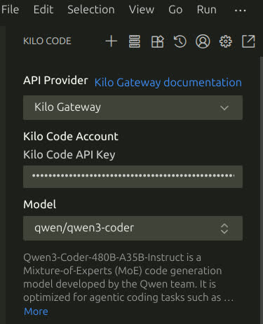The width and height of the screenshot is (263, 324).
Task: Open the Kilo Gateway documentation link
Action: pyautogui.click(x=168, y=83)
